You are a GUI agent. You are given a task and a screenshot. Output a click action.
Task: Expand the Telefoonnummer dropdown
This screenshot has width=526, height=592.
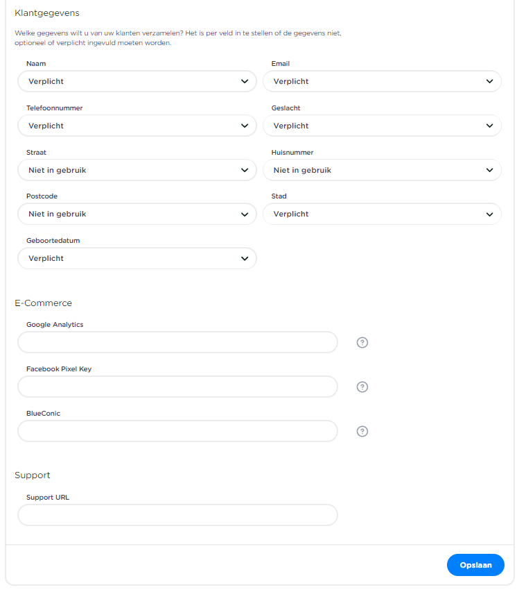pos(137,126)
